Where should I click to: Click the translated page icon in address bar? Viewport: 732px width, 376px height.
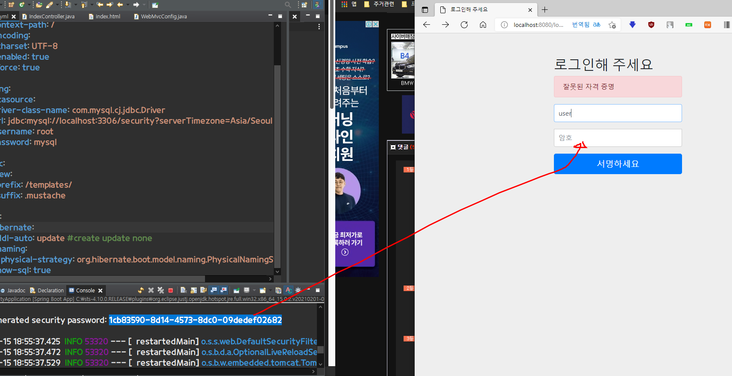click(597, 25)
